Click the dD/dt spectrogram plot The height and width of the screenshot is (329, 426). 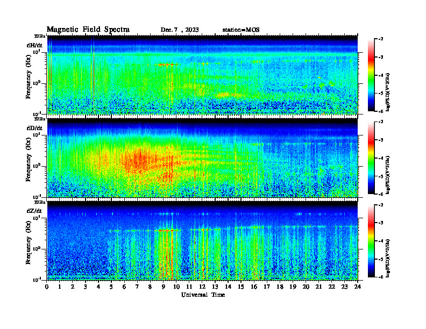[202, 158]
